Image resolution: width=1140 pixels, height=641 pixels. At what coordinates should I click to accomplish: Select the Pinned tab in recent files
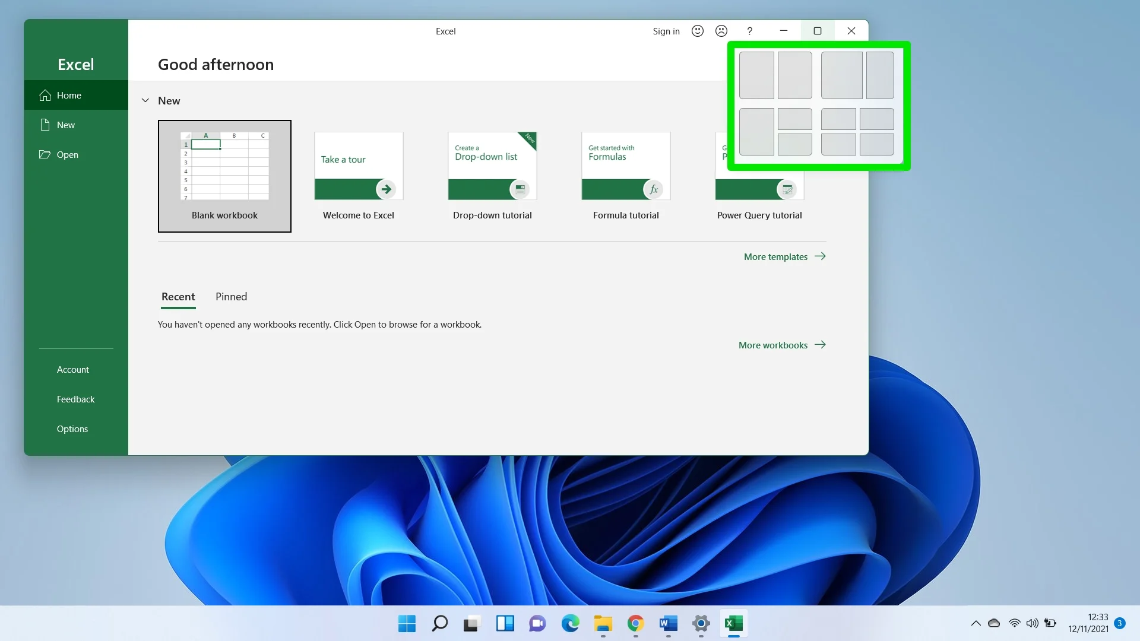pyautogui.click(x=230, y=296)
